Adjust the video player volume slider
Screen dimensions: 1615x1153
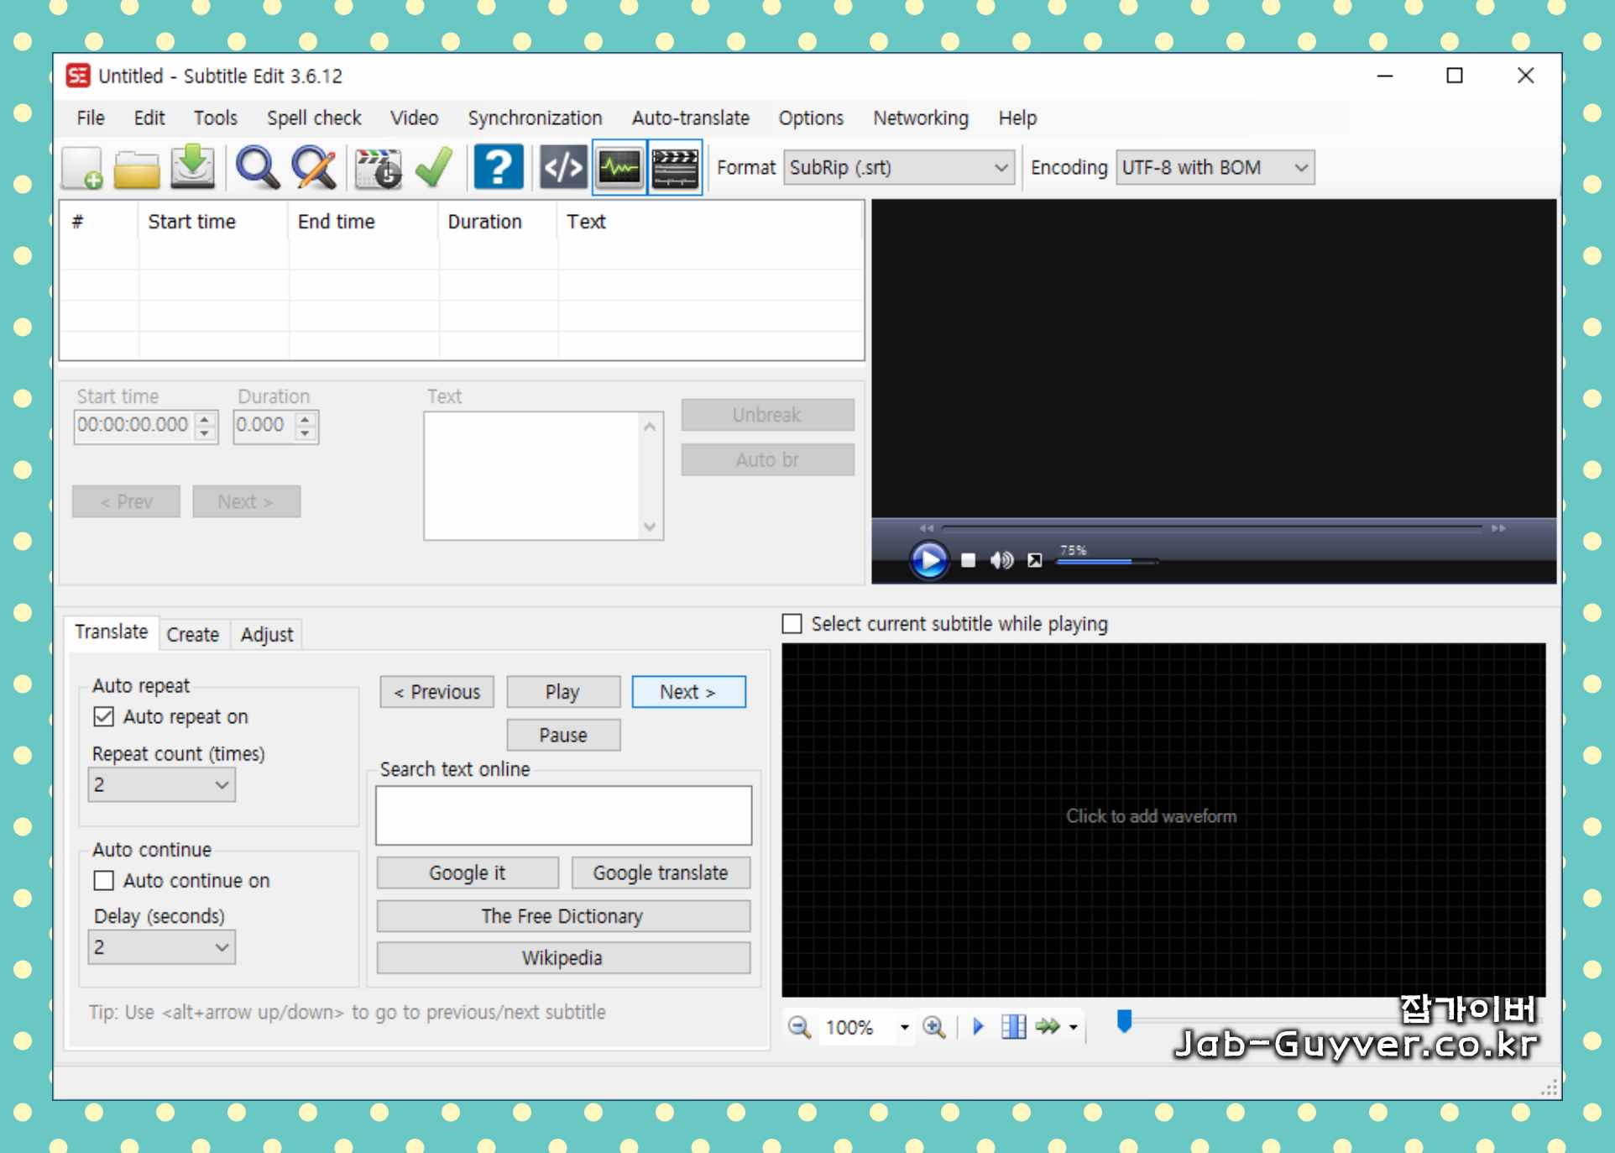(x=1106, y=561)
